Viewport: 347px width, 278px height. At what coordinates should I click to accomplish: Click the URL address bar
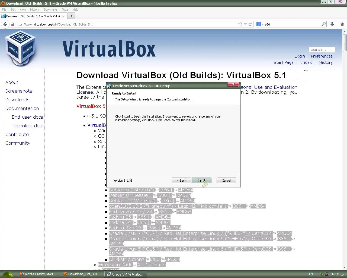[x=127, y=24]
